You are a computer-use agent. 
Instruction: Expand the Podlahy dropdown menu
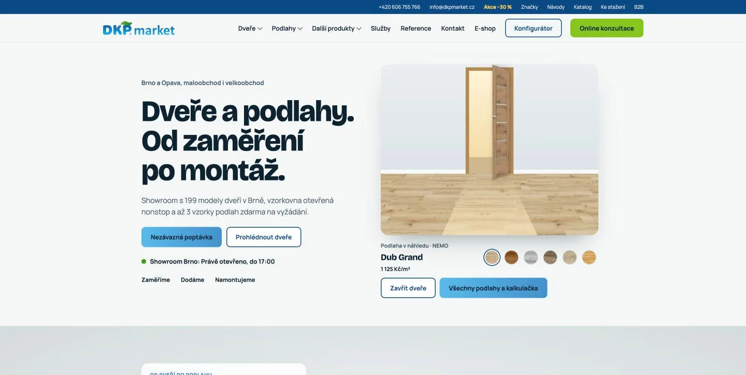pyautogui.click(x=287, y=29)
